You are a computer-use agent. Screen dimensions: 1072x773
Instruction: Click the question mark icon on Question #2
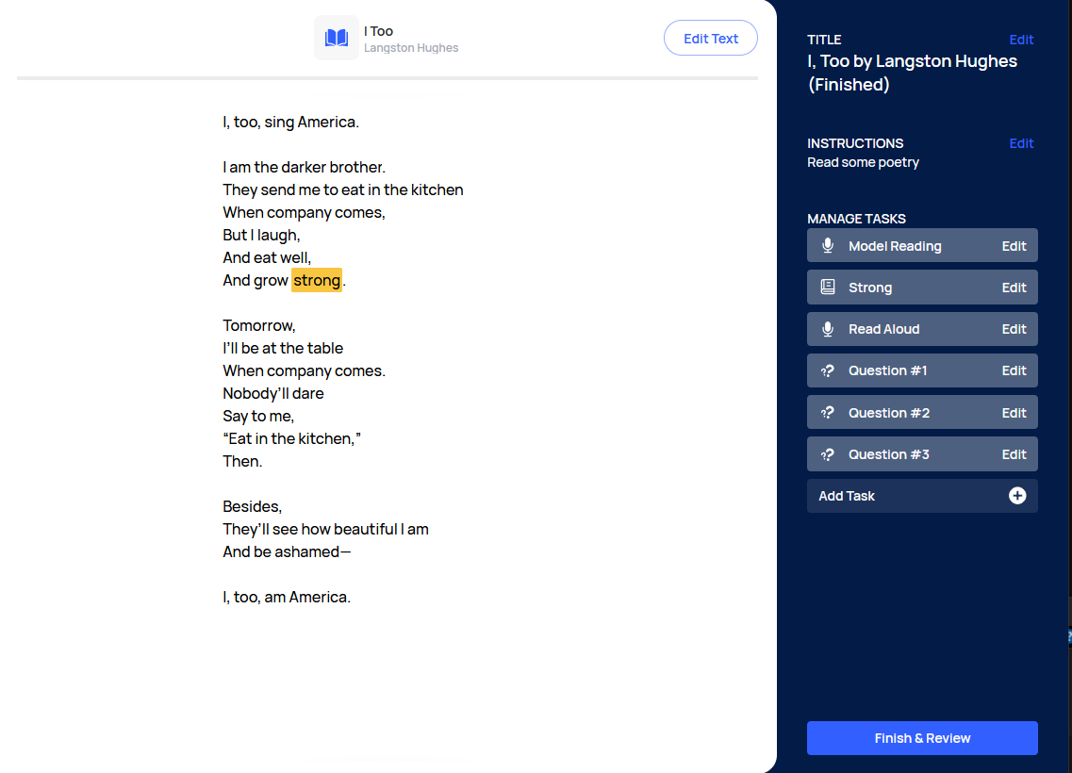click(827, 413)
